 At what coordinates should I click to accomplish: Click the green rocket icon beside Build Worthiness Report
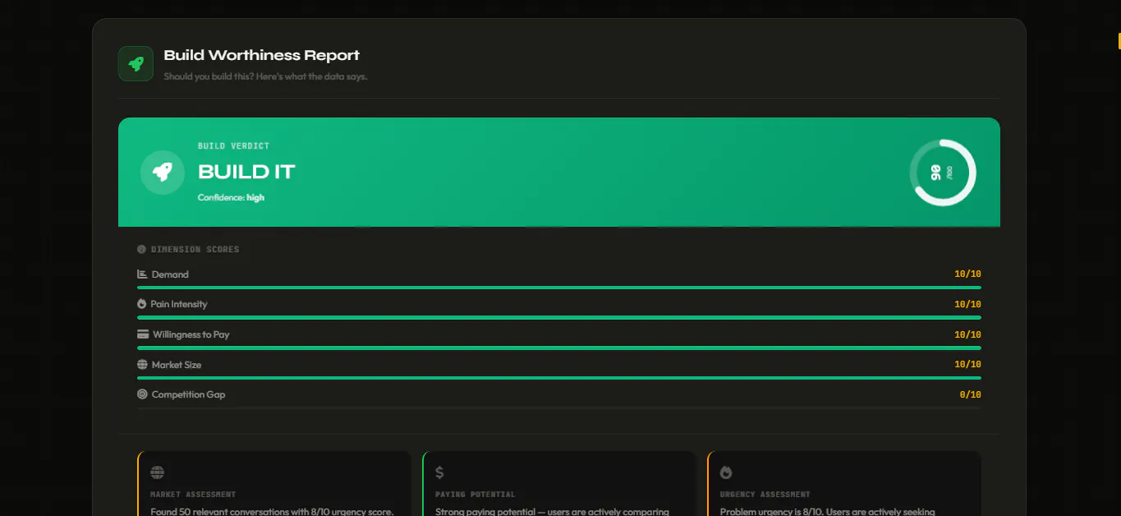pos(136,63)
